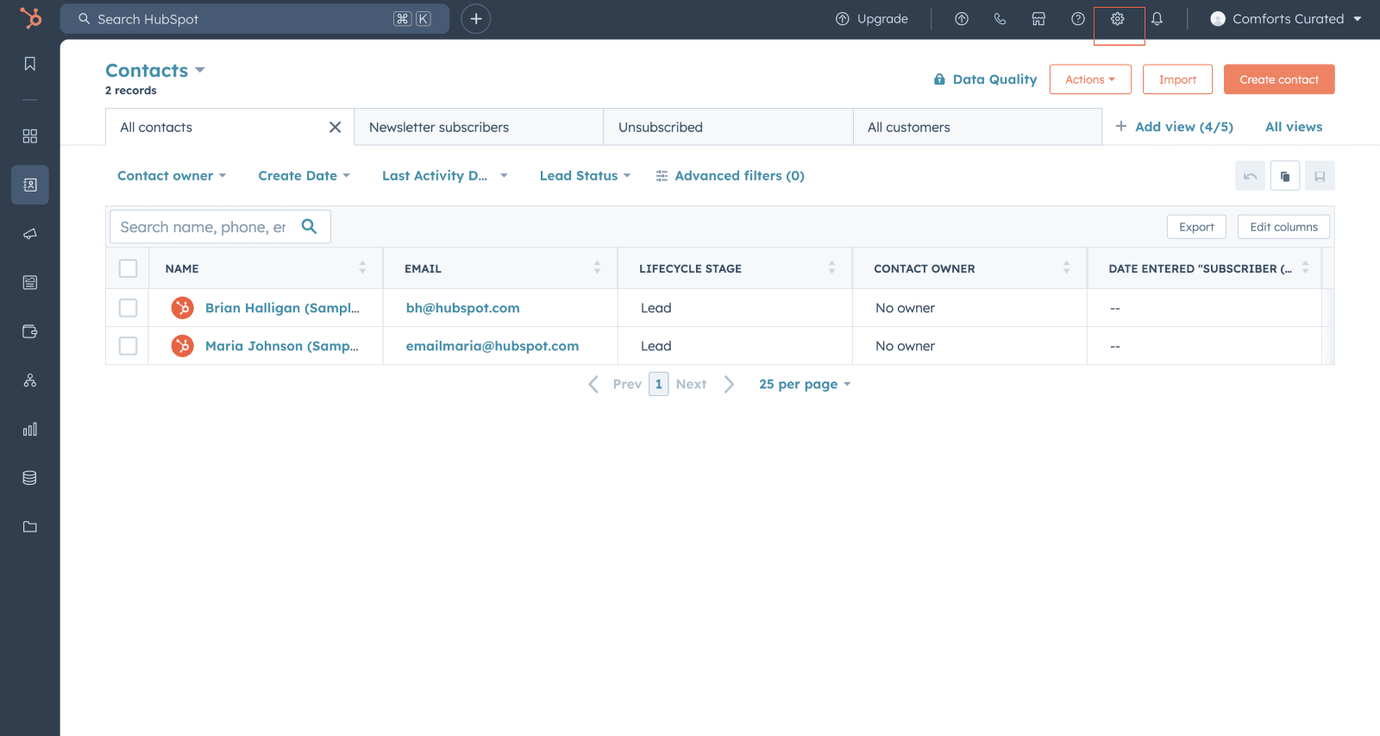The width and height of the screenshot is (1380, 736).
Task: Open the Comforts Curated account menu
Action: point(1286,19)
